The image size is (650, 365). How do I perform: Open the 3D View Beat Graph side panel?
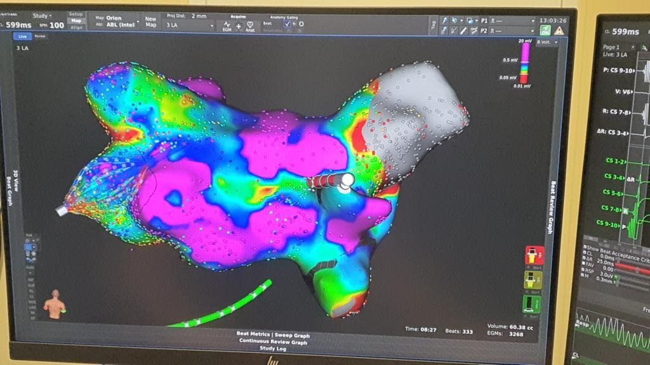pyautogui.click(x=13, y=187)
